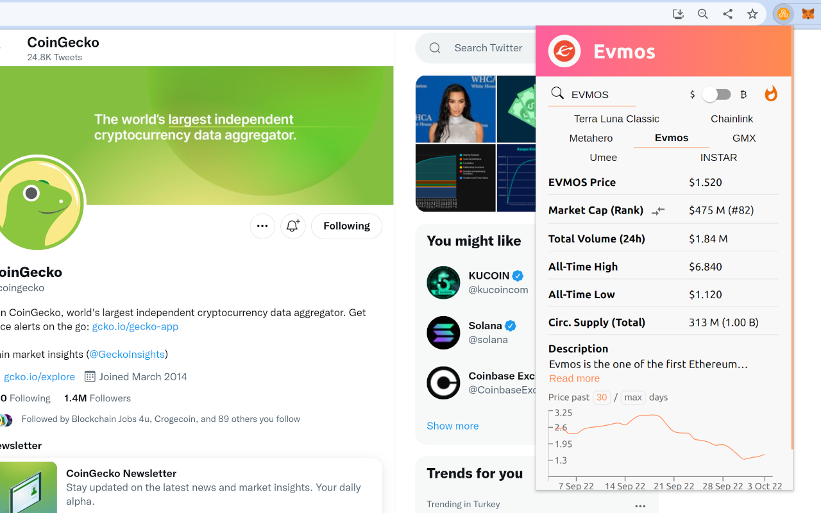Open the @GeckoInsights mention link
Image resolution: width=821 pixels, height=513 pixels.
127,354
